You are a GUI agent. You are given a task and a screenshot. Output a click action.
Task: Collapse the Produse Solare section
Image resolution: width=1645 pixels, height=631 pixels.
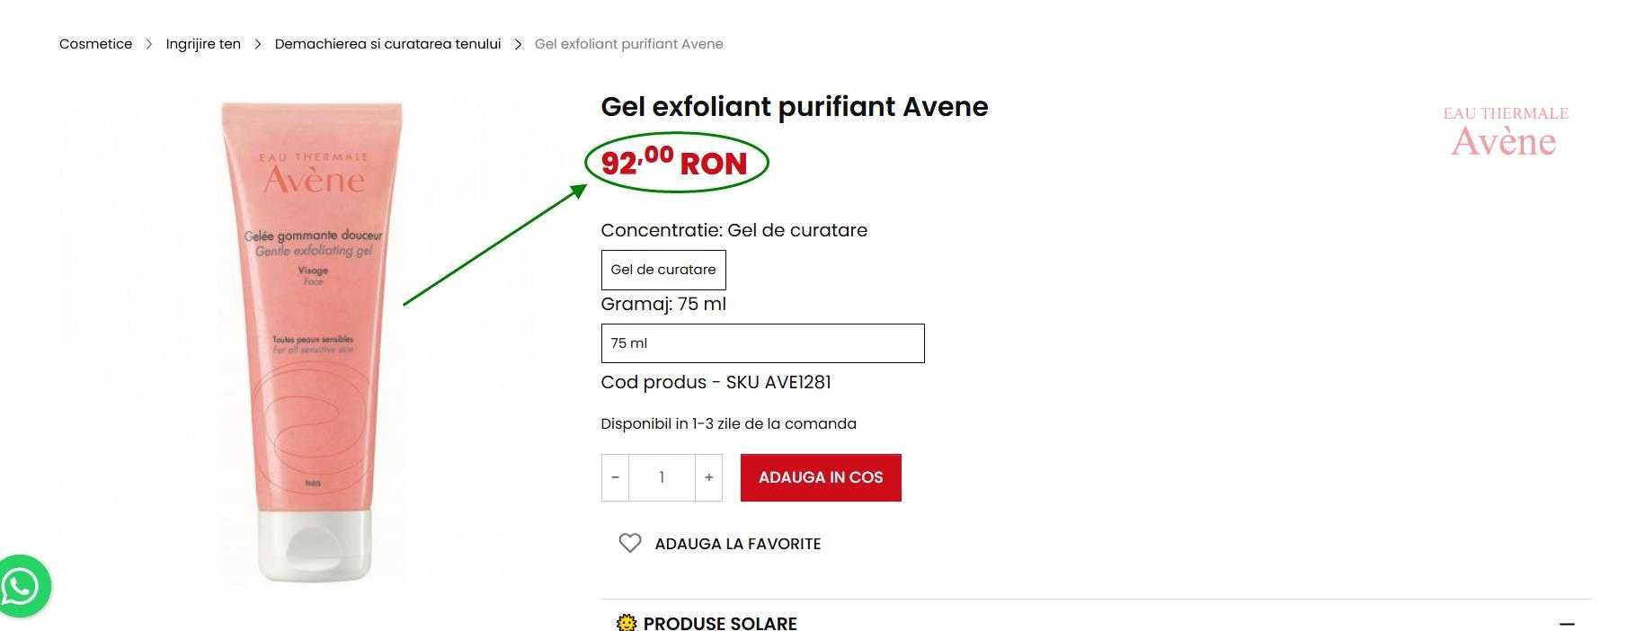[x=1568, y=623]
